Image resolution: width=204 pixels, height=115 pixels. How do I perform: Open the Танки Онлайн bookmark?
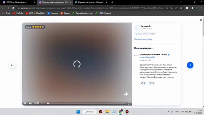83,13
